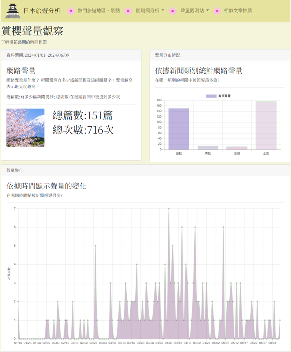Click the first data point on line chart
291x352 pixels.
pyautogui.click(x=18, y=302)
